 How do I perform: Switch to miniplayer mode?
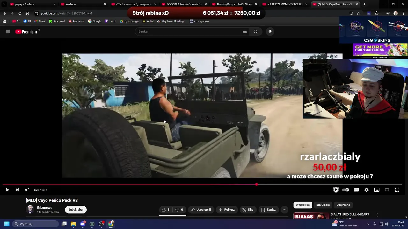(x=377, y=190)
